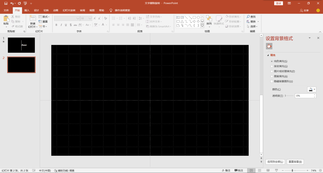Collapse the ribbon with the chevron
The width and height of the screenshot is (323, 173).
point(320,32)
